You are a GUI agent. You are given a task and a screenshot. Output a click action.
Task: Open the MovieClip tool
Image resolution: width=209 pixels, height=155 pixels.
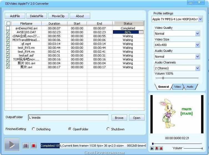click(58, 16)
